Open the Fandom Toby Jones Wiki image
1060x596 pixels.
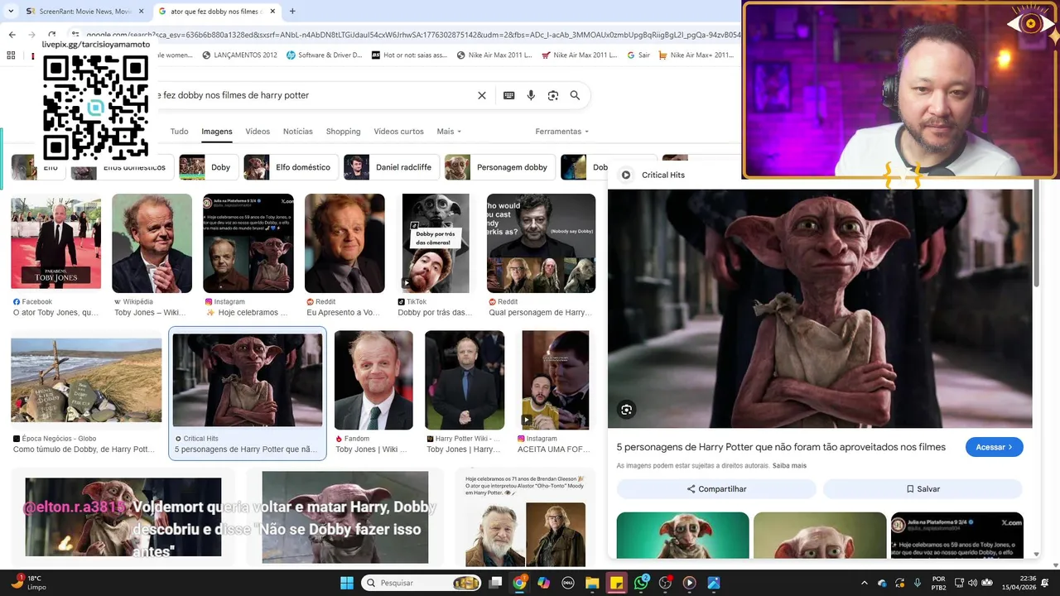click(x=373, y=380)
